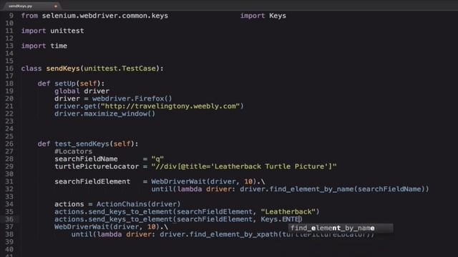This screenshot has height=257, width=458.
Task: Click 'Keys.ENTE' at the cursor on line 36
Action: 281,219
